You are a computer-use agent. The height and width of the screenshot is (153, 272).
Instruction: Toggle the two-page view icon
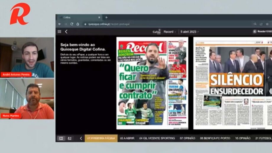click(61, 138)
